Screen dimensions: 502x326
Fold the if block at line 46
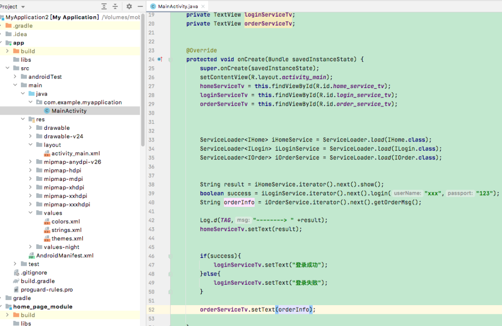[170, 256]
